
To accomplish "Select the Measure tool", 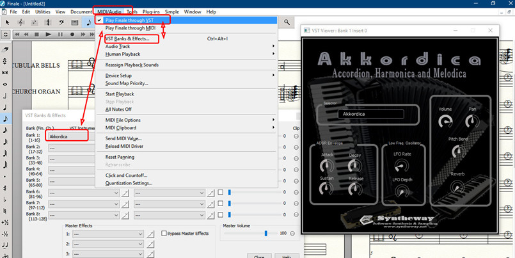I will [x=75, y=22].
